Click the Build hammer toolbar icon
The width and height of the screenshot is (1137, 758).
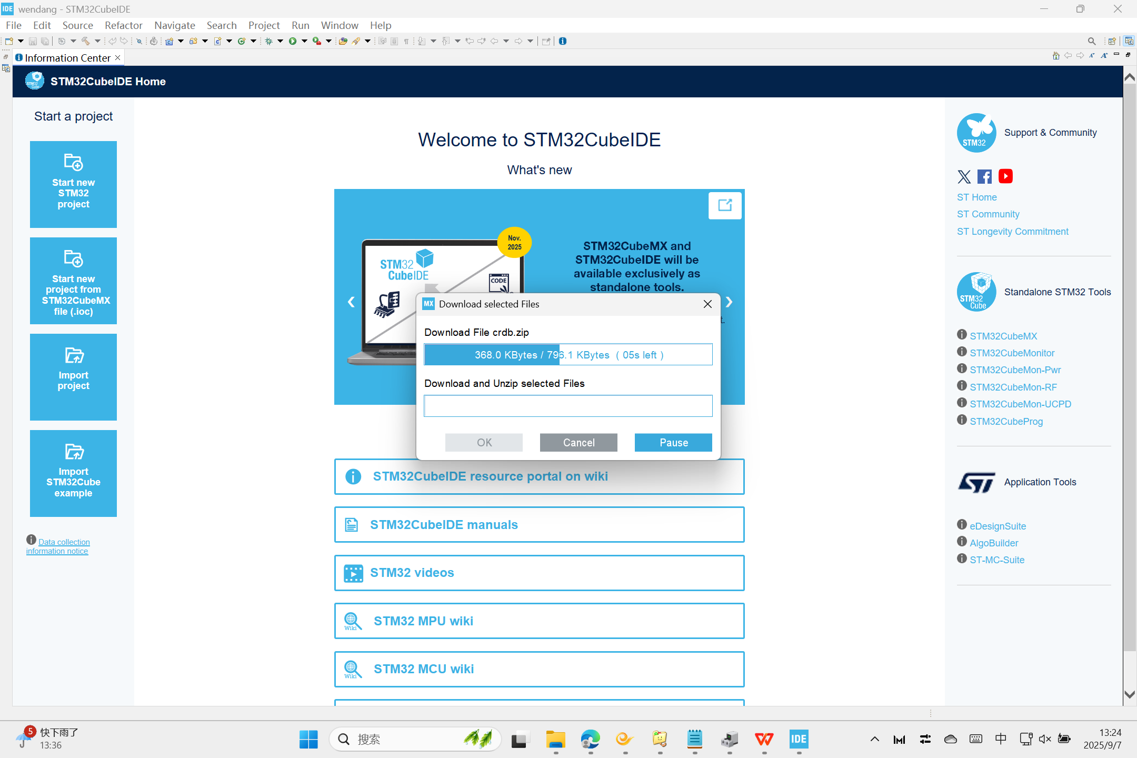click(85, 41)
